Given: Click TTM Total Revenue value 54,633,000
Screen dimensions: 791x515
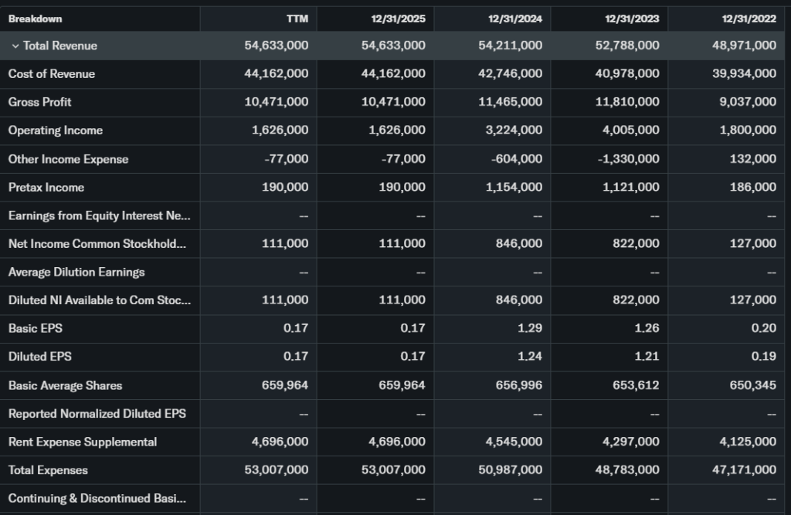Looking at the screenshot, I should (276, 46).
